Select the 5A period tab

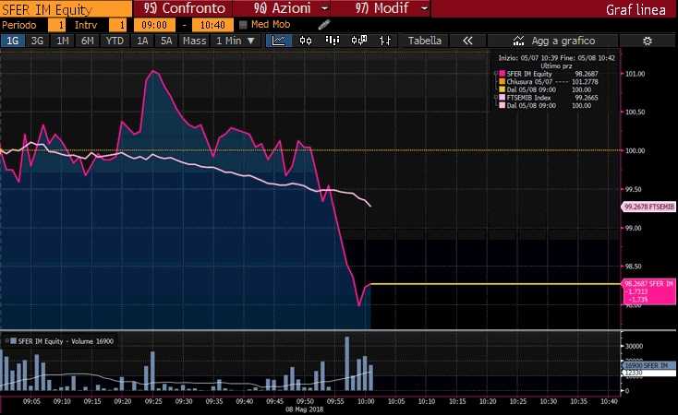coord(166,41)
